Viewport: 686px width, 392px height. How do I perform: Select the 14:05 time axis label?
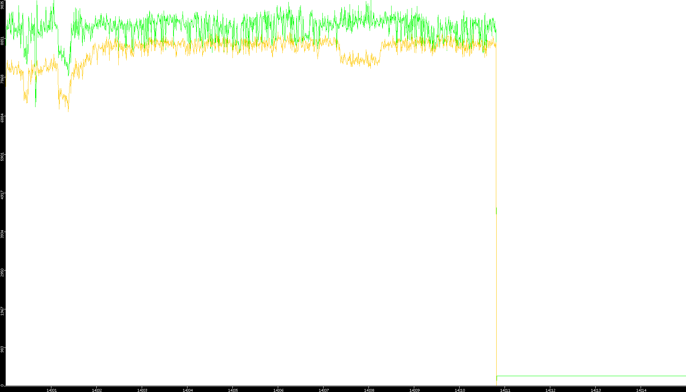coord(233,390)
